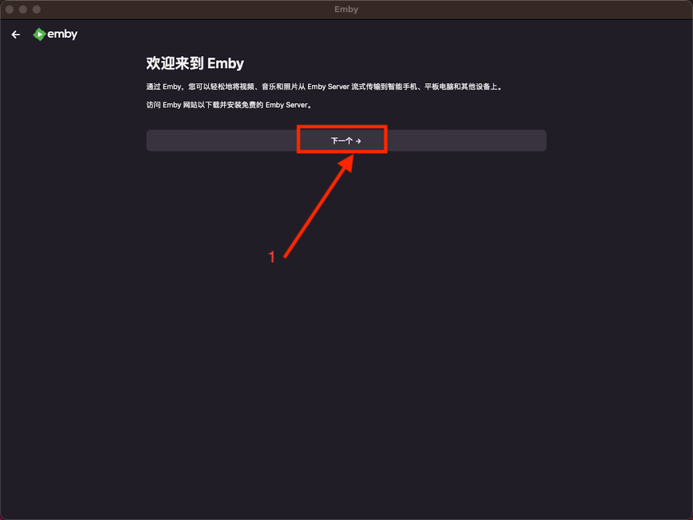Click the back arrow to return to previous screen

16,34
